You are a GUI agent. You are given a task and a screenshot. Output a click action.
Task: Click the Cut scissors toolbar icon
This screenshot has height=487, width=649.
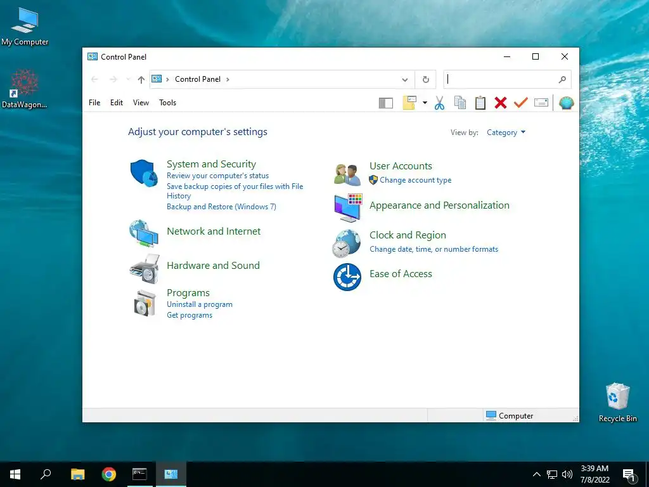point(440,103)
